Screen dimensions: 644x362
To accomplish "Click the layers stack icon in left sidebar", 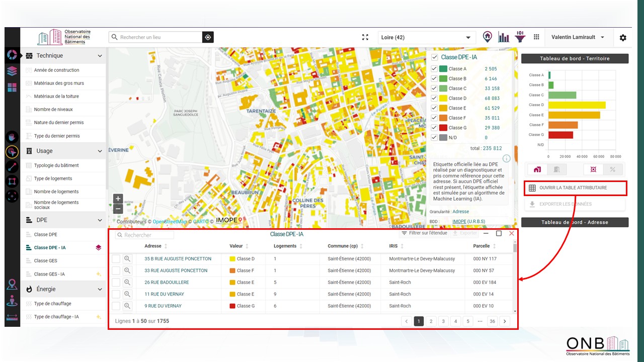I will (12, 71).
